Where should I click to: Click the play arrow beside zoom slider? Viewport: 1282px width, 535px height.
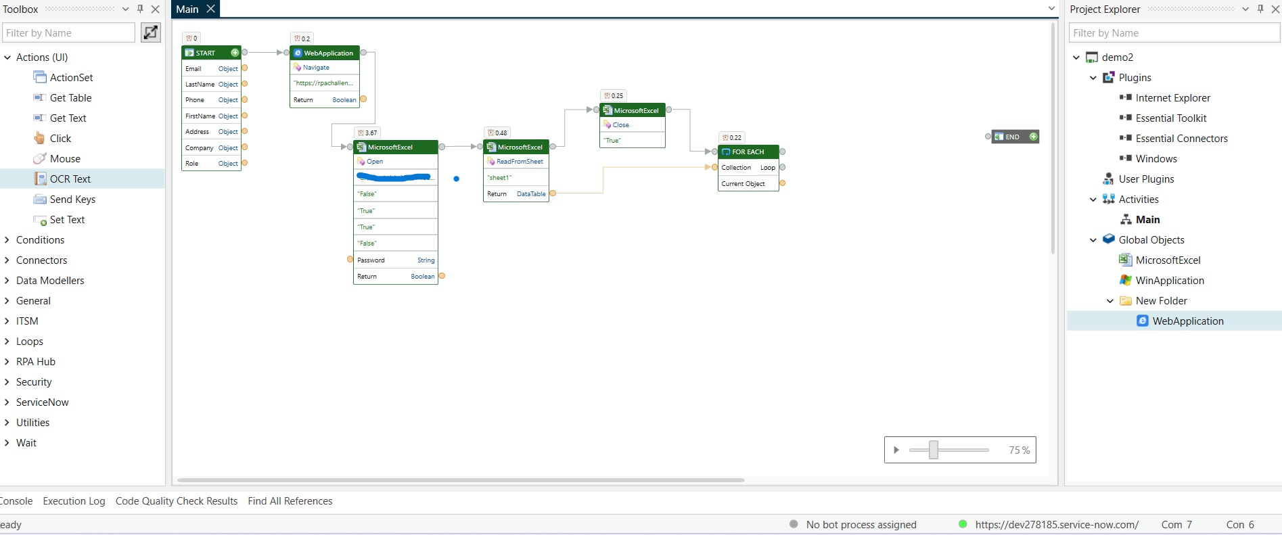[896, 450]
